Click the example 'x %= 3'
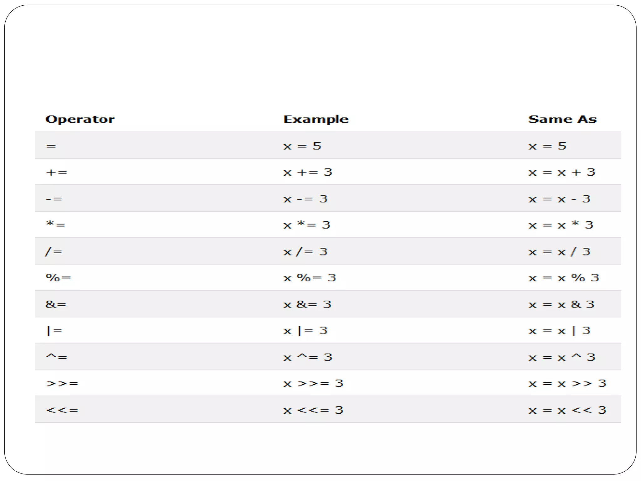 (x=310, y=277)
